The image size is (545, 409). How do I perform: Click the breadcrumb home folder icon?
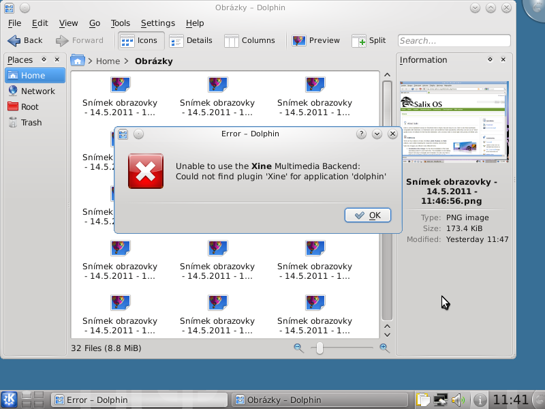pos(78,61)
